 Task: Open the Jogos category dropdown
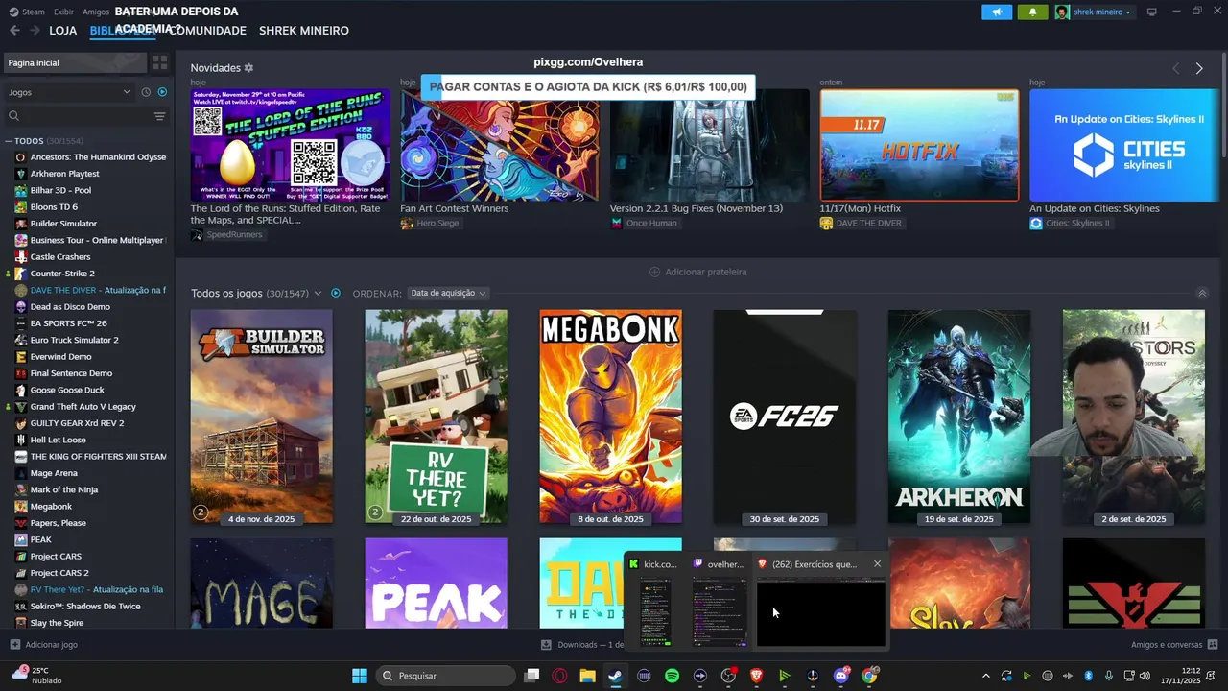coord(69,92)
